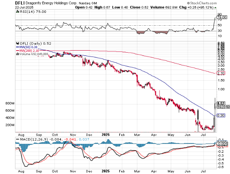Click the 2025 year label below price panel
The image size is (230, 174).
point(106,135)
